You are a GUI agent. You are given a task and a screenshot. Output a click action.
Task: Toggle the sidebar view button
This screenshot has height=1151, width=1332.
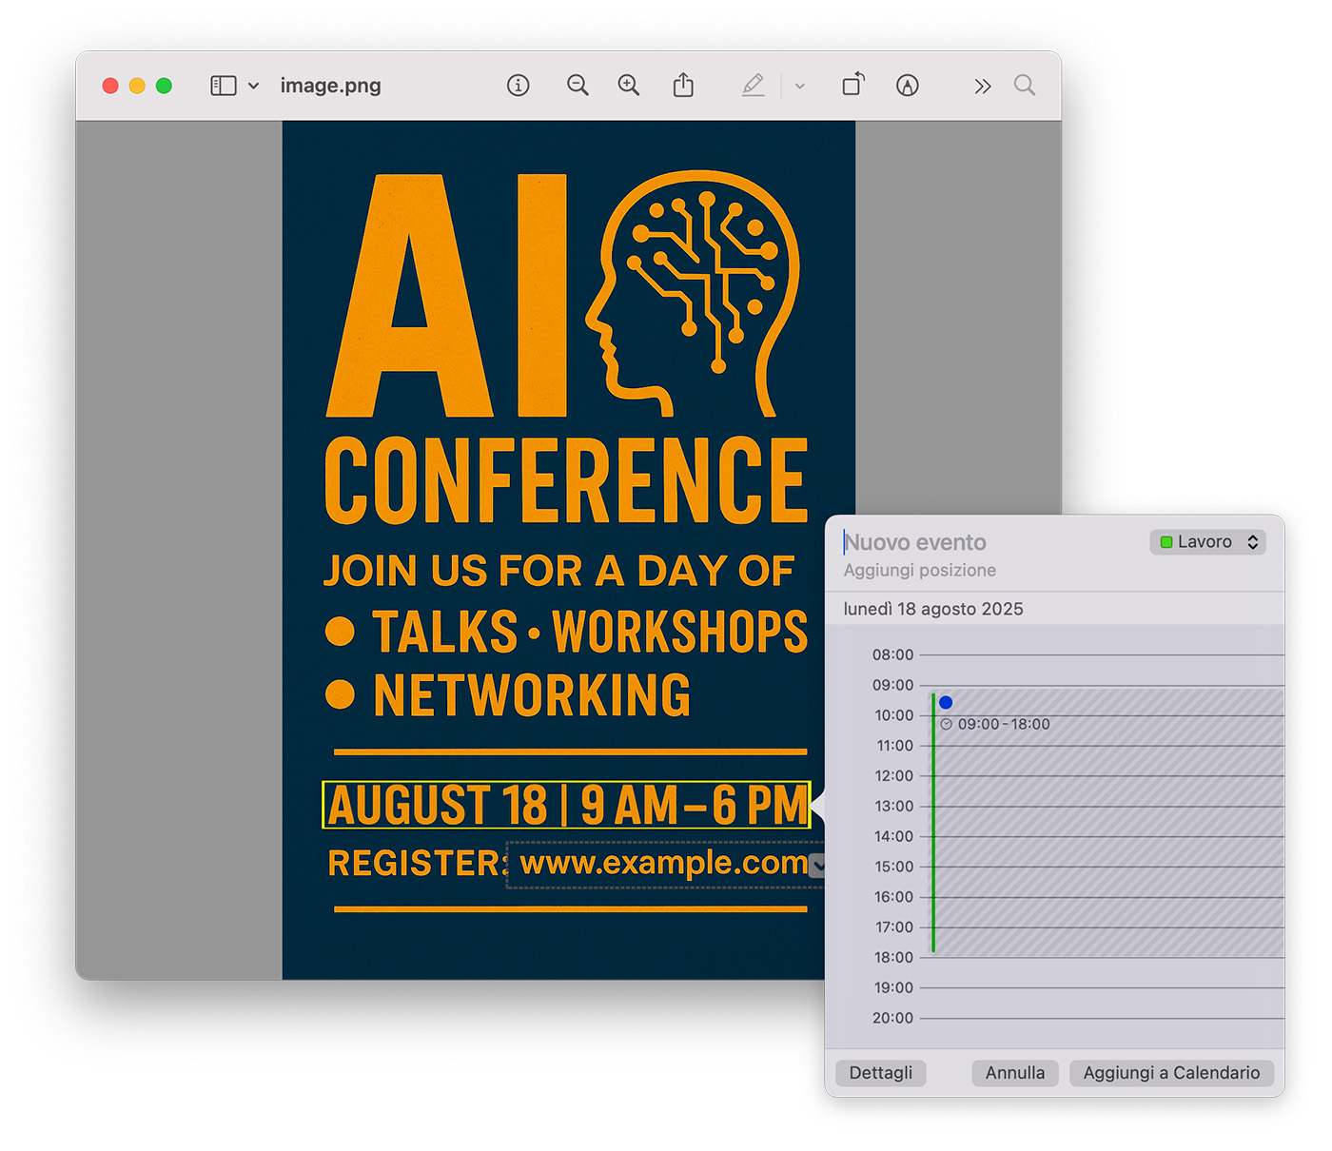(224, 86)
